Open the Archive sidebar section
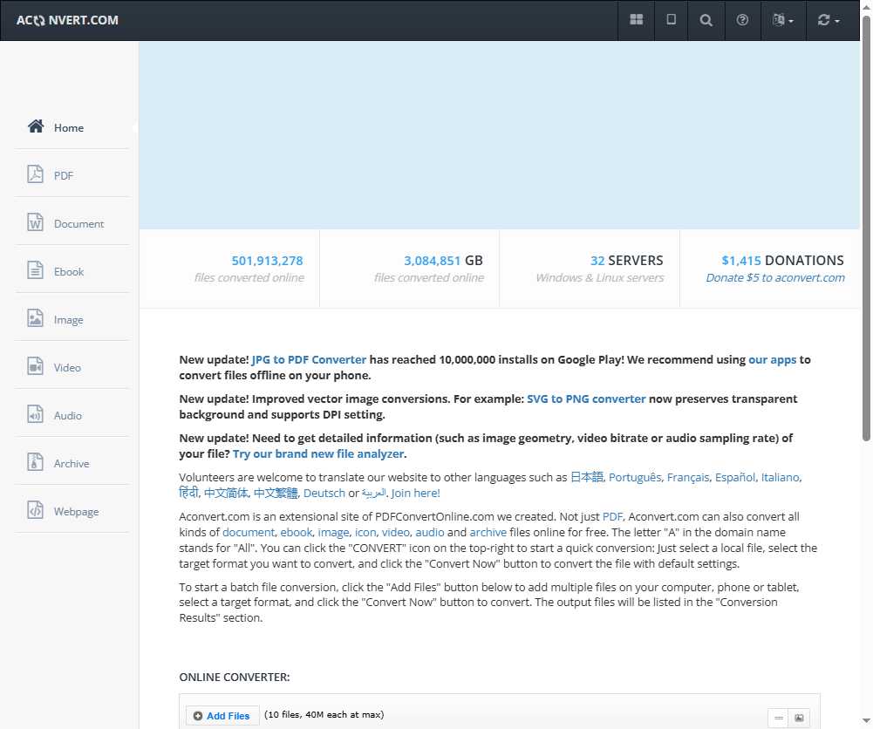The height and width of the screenshot is (729, 873). tap(71, 463)
